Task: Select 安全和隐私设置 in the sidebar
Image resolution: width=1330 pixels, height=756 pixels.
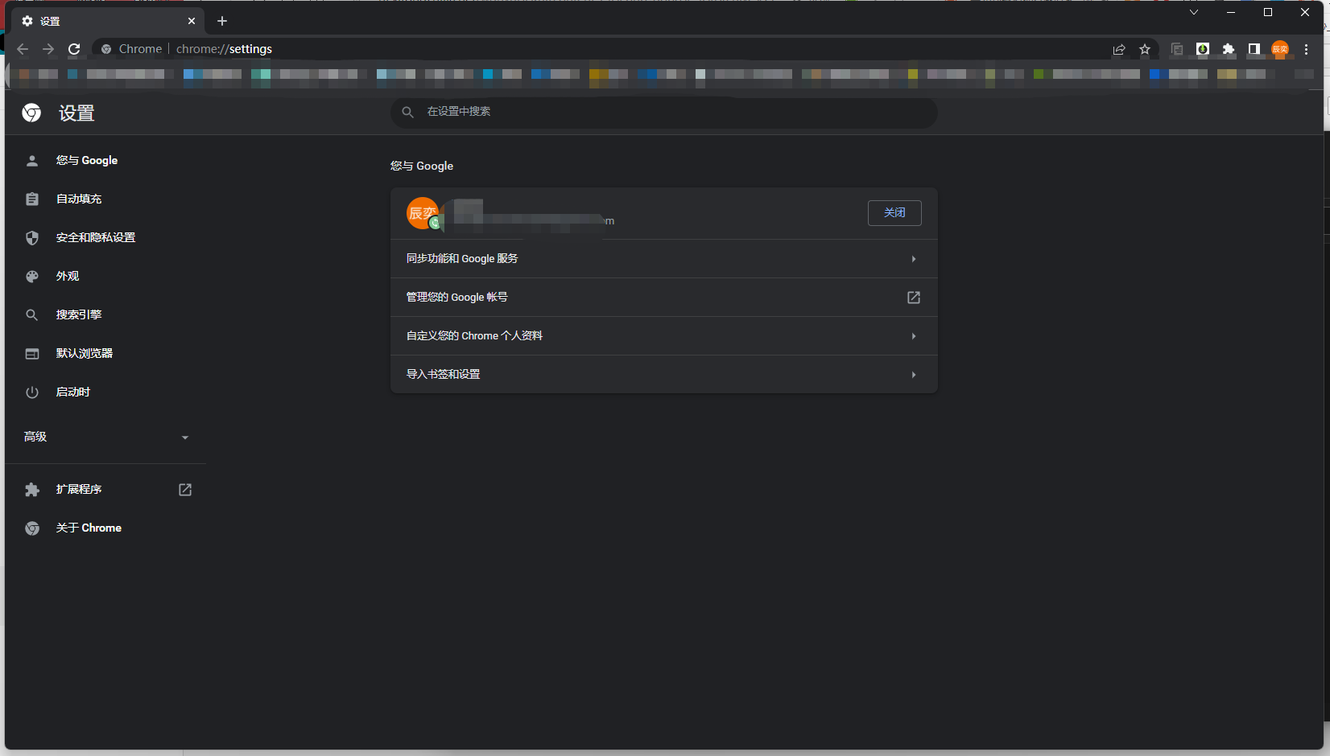Action: tap(95, 237)
